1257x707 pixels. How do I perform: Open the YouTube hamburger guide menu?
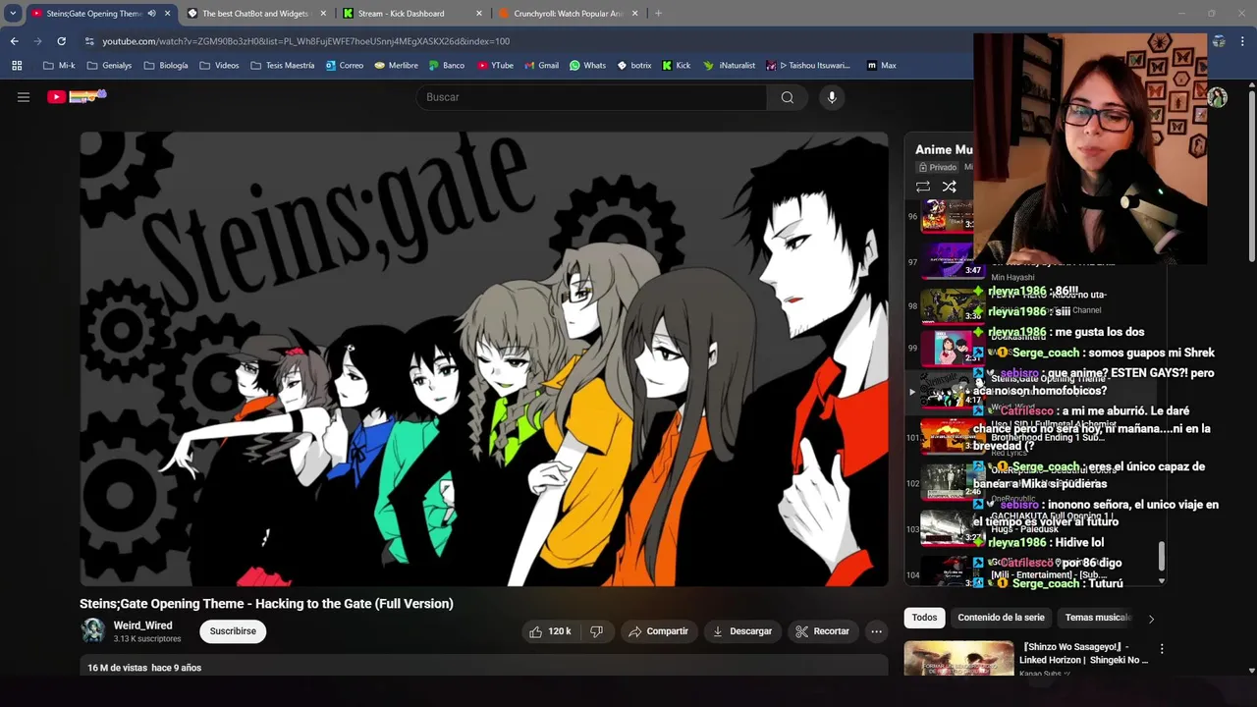[x=24, y=97]
